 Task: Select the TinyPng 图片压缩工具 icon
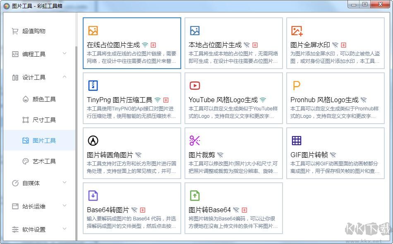(93, 86)
